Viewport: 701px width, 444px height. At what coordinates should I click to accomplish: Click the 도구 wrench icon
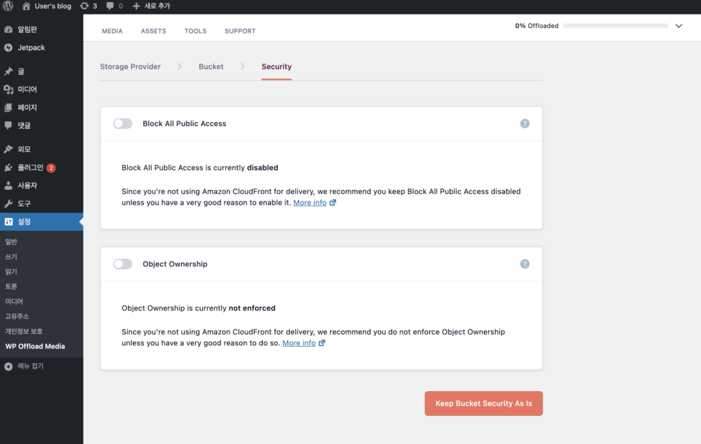(x=8, y=203)
